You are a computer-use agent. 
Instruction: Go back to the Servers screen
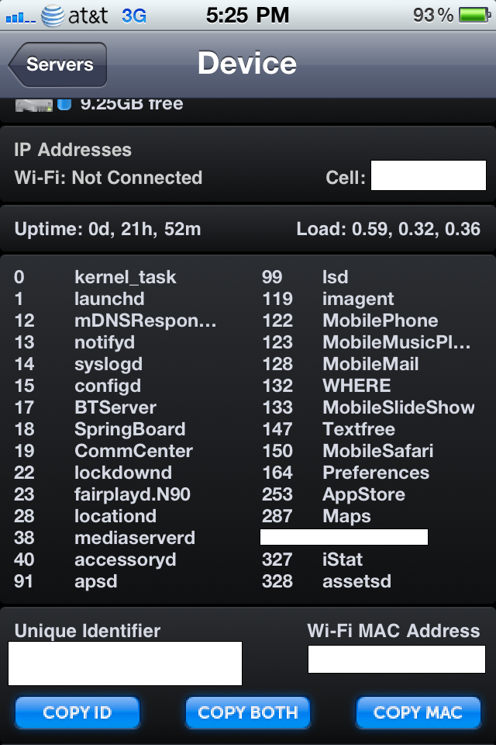coord(58,64)
